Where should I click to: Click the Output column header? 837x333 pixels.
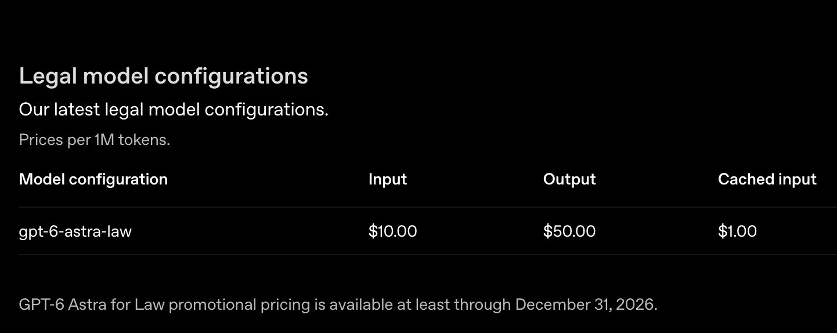tap(569, 179)
